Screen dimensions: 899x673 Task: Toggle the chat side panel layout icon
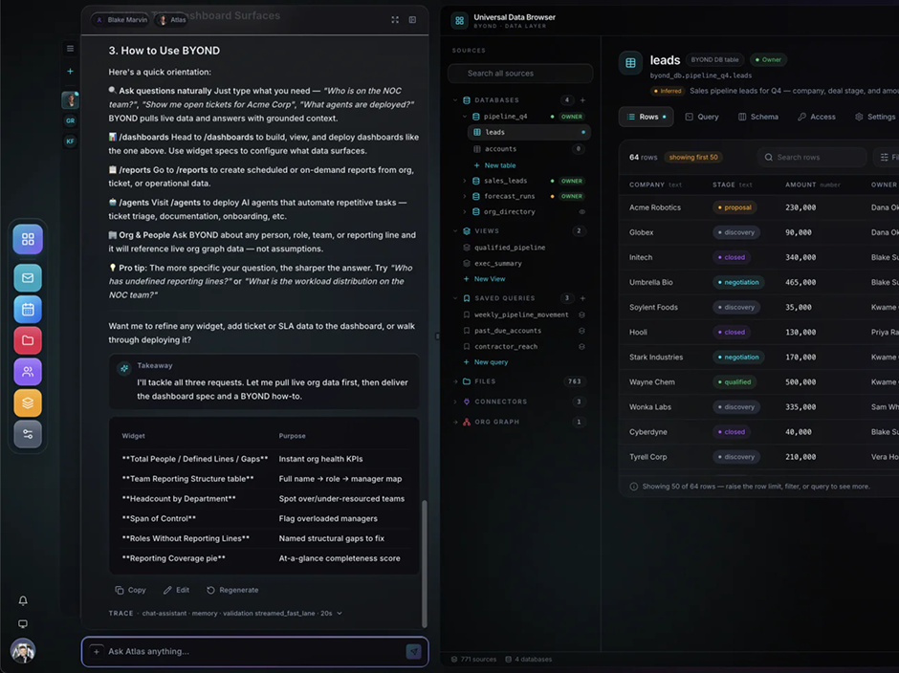412,19
